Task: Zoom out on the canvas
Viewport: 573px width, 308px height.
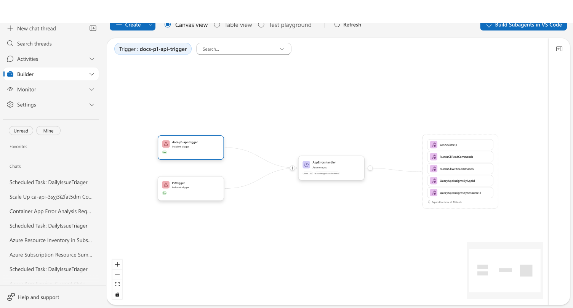Action: [117, 274]
